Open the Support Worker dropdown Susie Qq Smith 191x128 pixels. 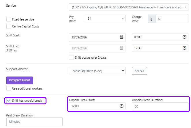click(x=97, y=71)
